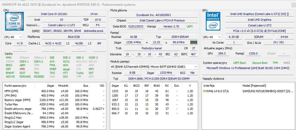
Task: Click the DDR4-2666 / PC4-21300 SO-DIMM type field
Action: [x=159, y=79]
